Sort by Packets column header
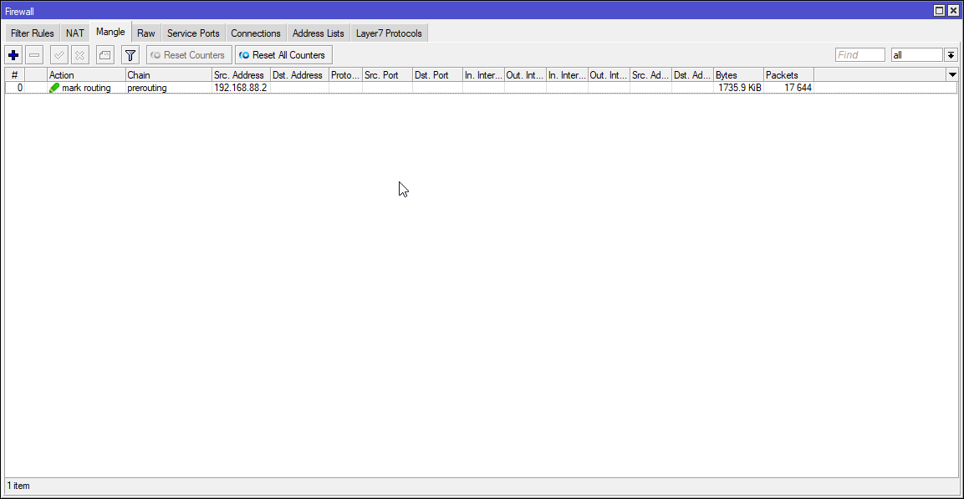Image resolution: width=964 pixels, height=499 pixels. pos(788,75)
